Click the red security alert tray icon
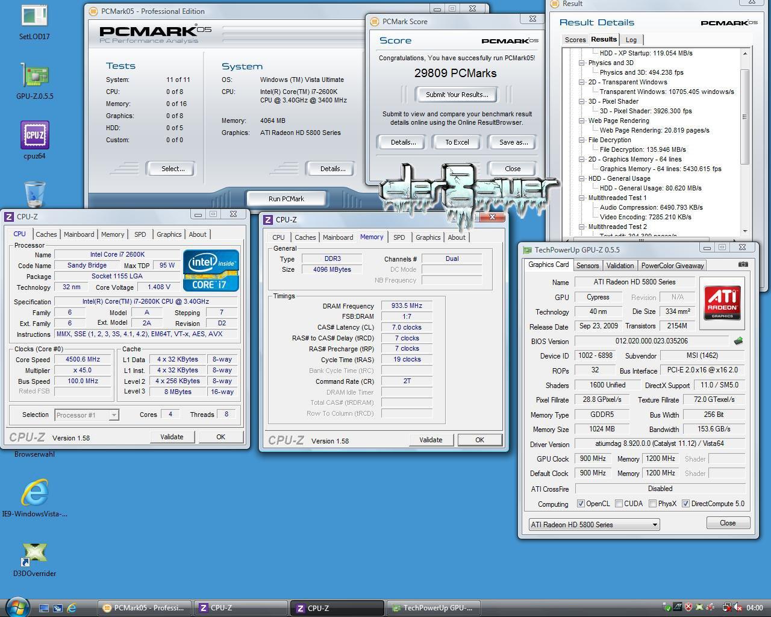Screen dimensions: 771x617 coord(688,608)
